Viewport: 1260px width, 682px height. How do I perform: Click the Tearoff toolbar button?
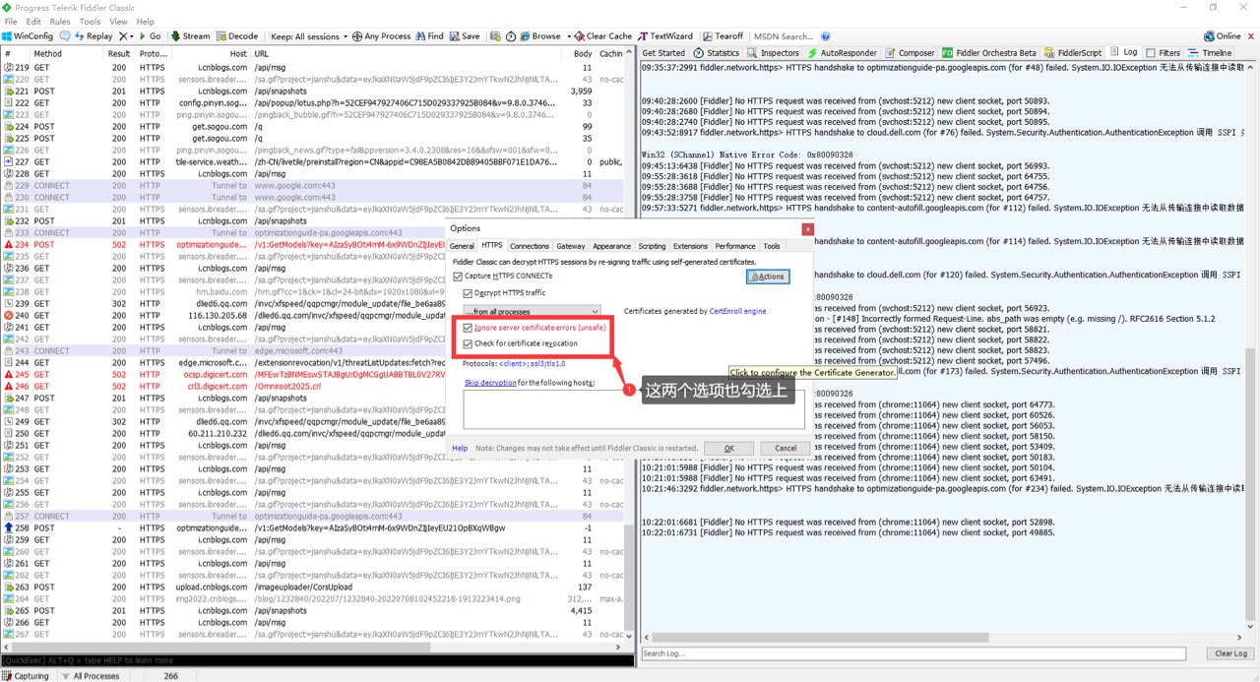(x=723, y=36)
